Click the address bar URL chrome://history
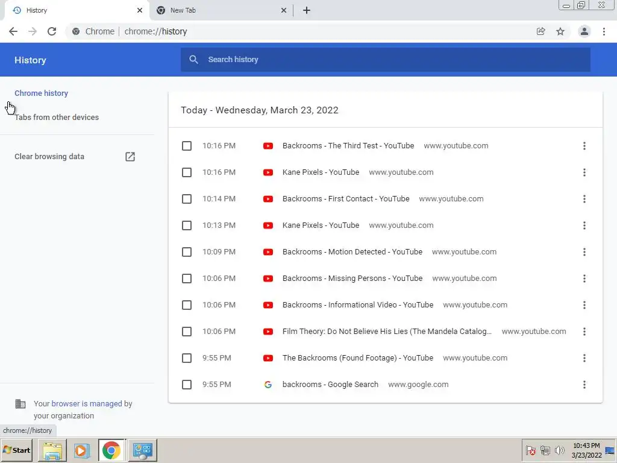 156,31
